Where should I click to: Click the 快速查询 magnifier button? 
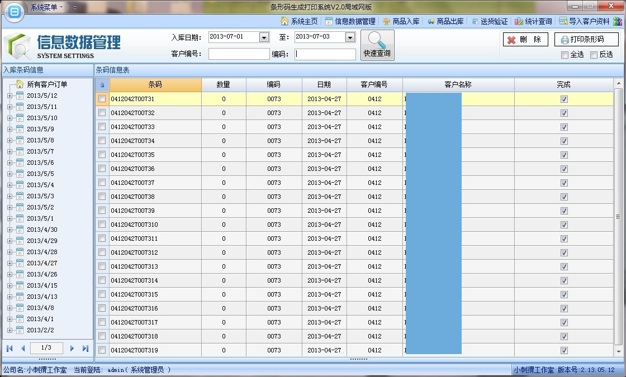click(377, 45)
